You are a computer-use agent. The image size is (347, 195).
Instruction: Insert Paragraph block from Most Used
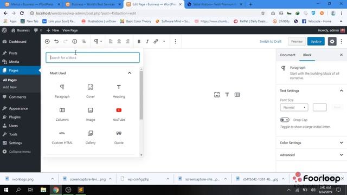tap(62, 91)
